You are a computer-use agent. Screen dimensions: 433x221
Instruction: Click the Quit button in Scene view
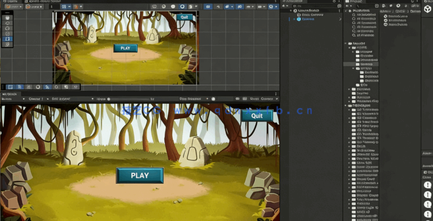pyautogui.click(x=184, y=17)
